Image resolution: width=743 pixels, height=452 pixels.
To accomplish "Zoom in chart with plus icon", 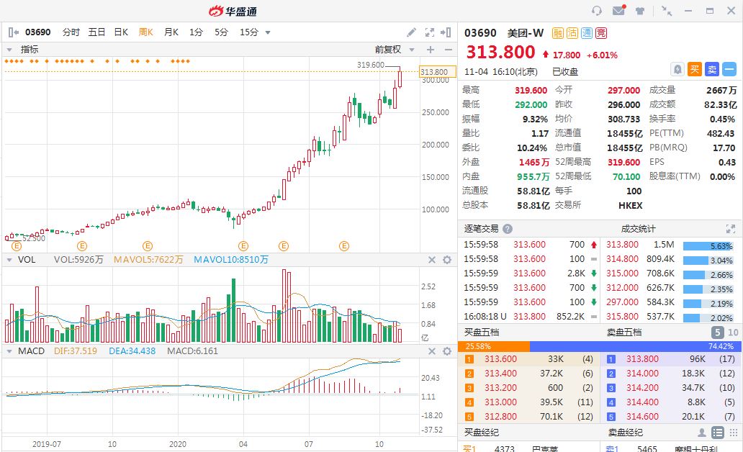I will (431, 50).
